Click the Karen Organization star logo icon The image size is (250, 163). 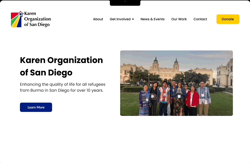point(17,19)
